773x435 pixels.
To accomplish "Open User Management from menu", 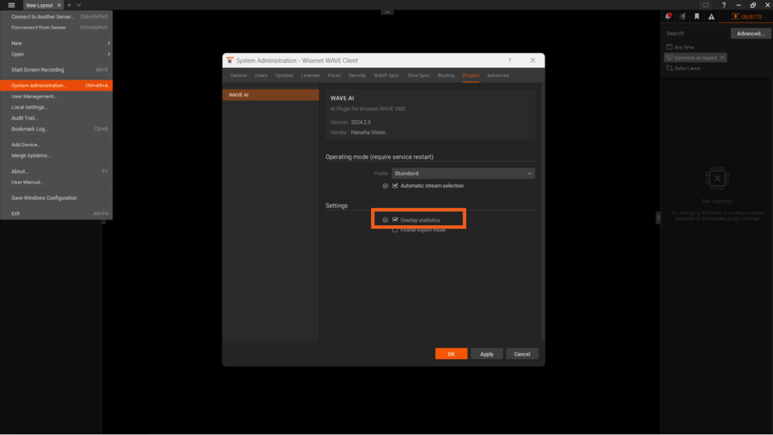I will [x=56, y=96].
